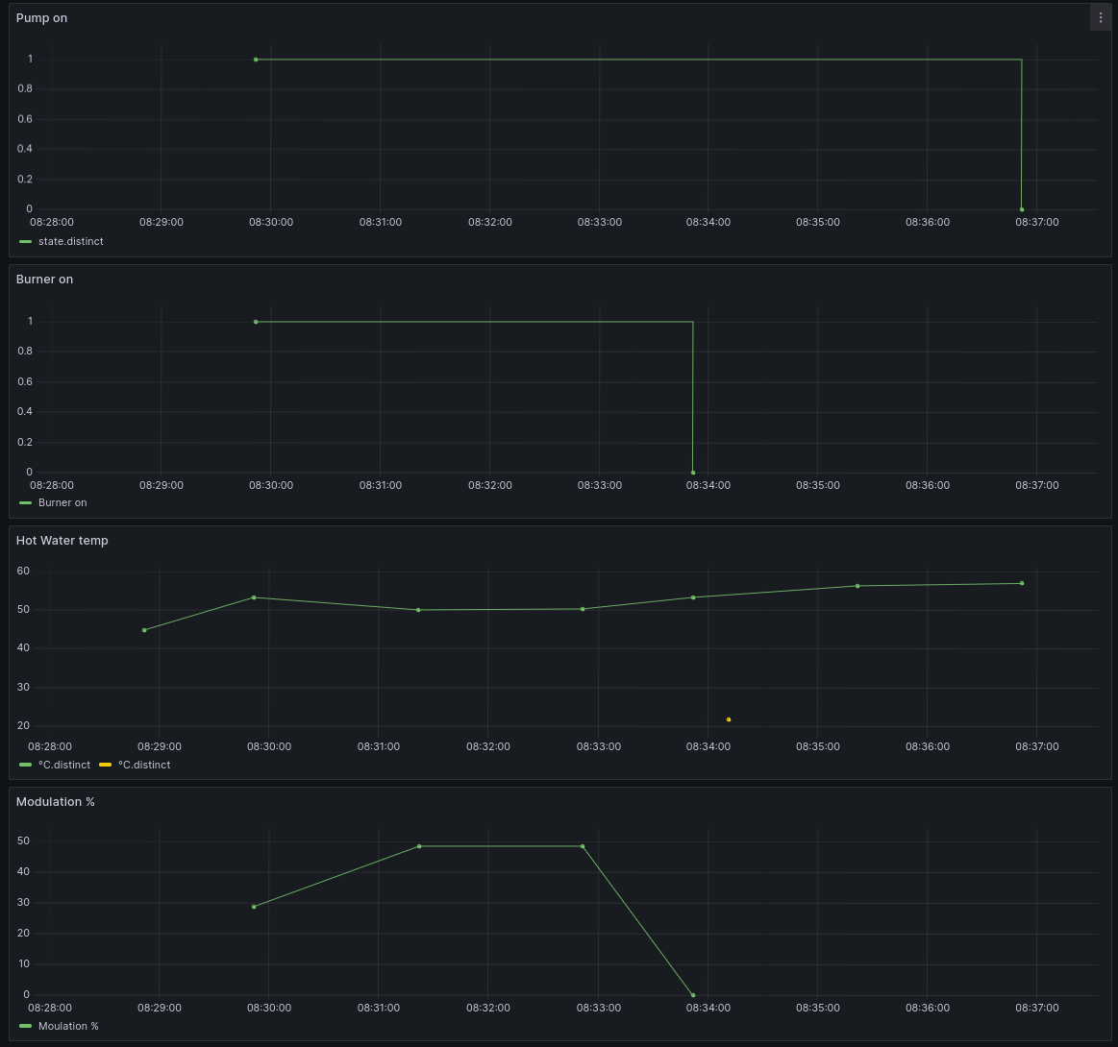
Task: Click the last Hot Water temp data point
Action: pos(1022,583)
